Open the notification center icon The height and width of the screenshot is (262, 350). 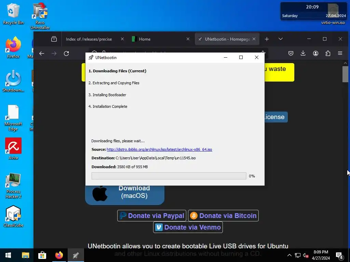click(339, 255)
